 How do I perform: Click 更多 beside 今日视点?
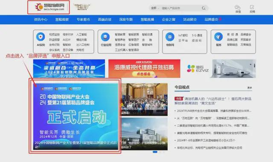click(250, 88)
